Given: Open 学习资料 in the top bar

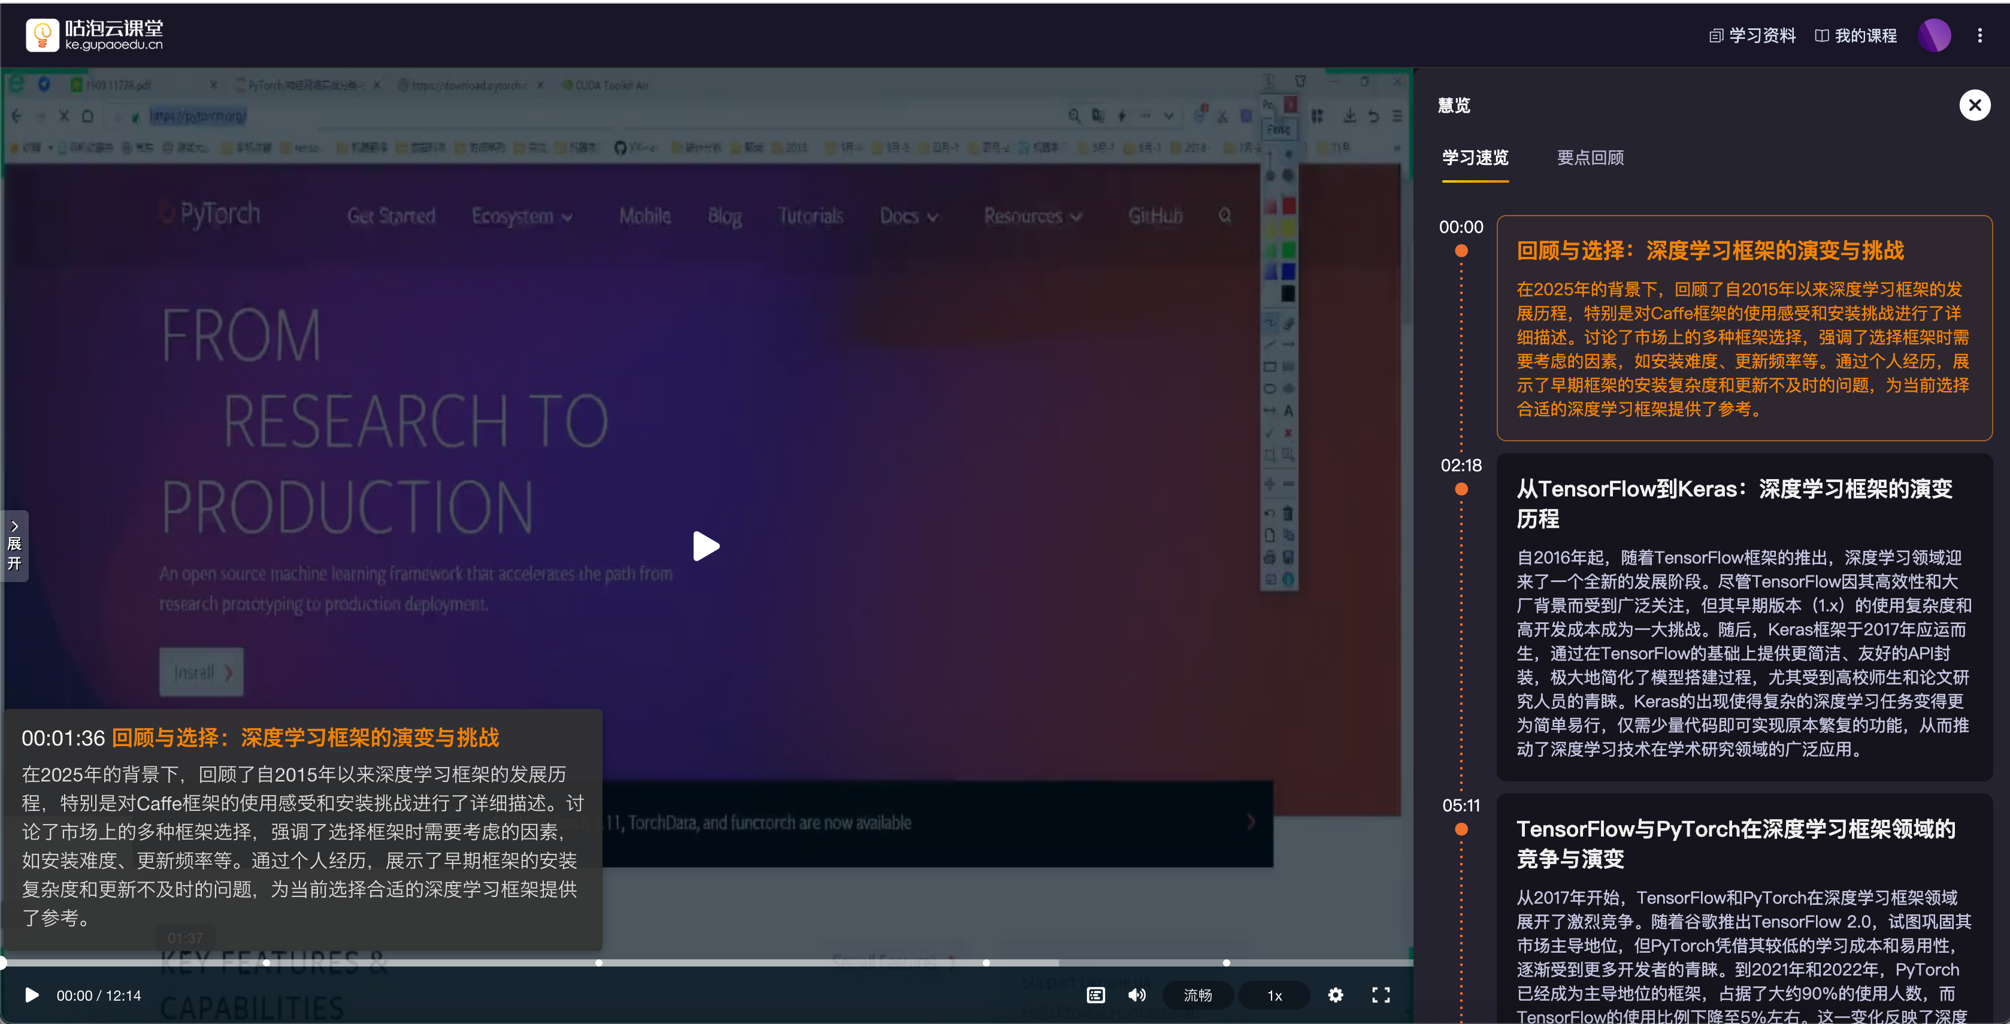Looking at the screenshot, I should click(1752, 36).
